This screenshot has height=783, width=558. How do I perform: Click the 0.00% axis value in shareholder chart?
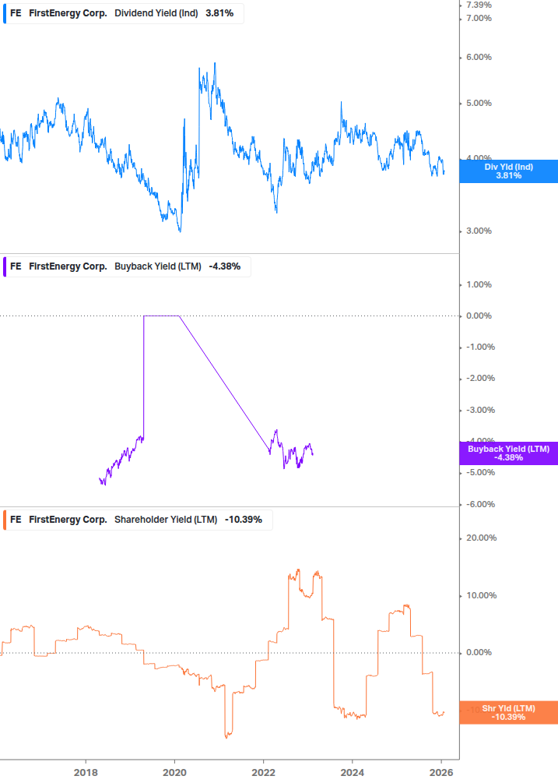479,653
